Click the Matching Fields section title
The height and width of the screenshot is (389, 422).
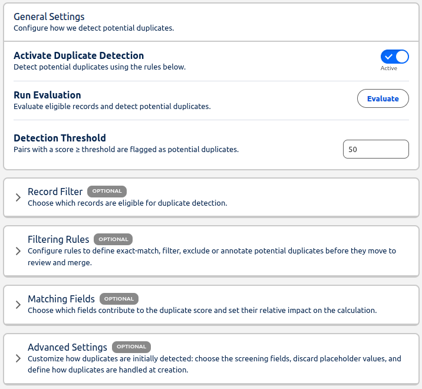pyautogui.click(x=61, y=299)
